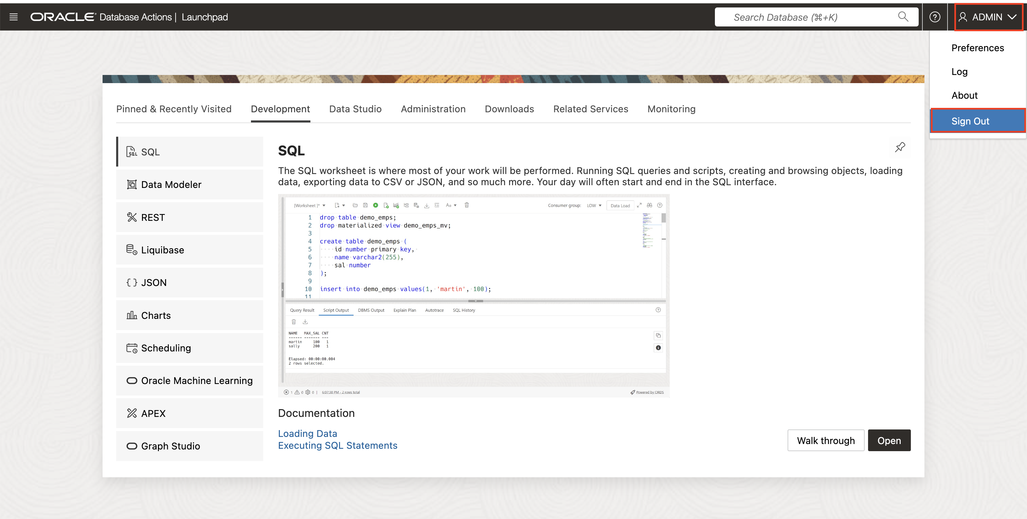Image resolution: width=1027 pixels, height=519 pixels.
Task: Choose Oracle Machine Learning in the sidebar
Action: pyautogui.click(x=190, y=380)
